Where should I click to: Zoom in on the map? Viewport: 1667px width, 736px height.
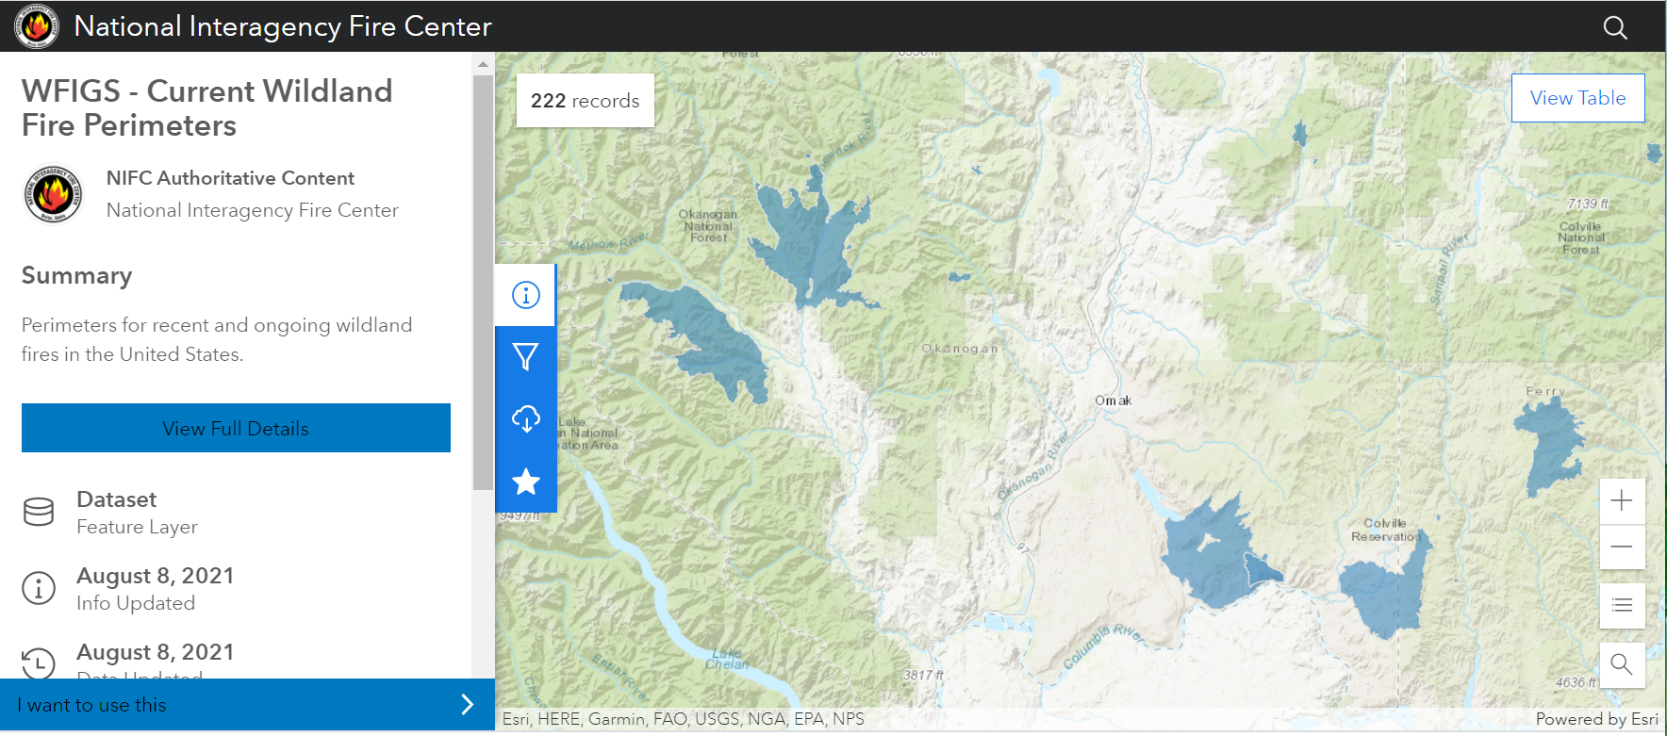click(x=1622, y=500)
